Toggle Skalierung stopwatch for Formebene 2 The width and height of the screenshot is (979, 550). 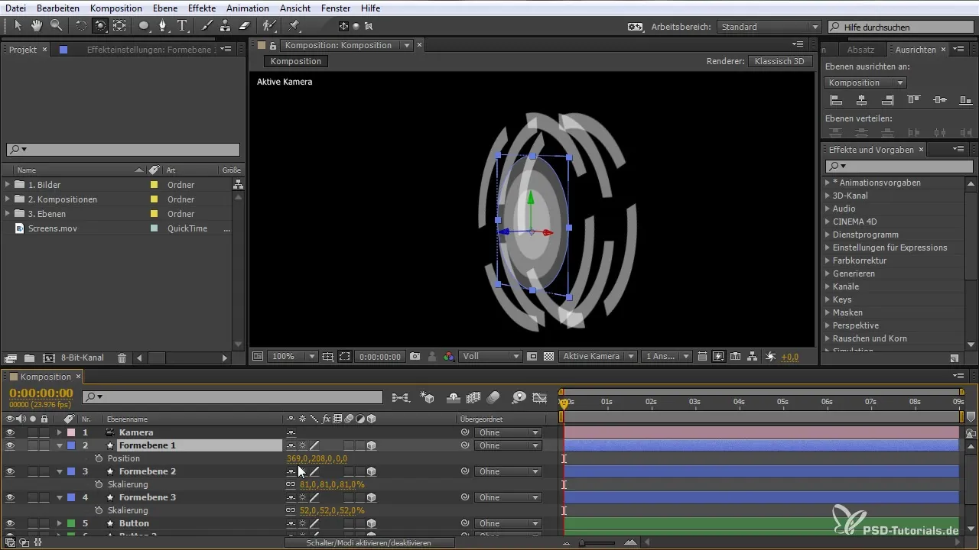pos(99,484)
